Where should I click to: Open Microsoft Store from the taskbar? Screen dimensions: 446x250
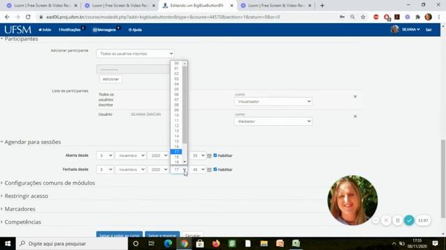(200, 244)
